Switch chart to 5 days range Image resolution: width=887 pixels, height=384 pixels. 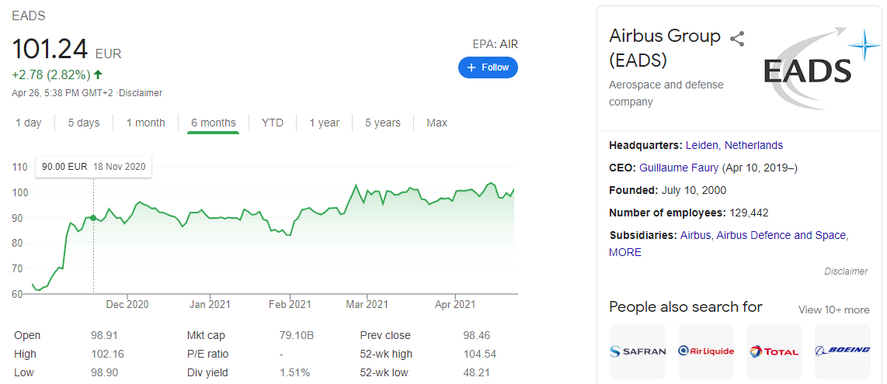(x=84, y=123)
